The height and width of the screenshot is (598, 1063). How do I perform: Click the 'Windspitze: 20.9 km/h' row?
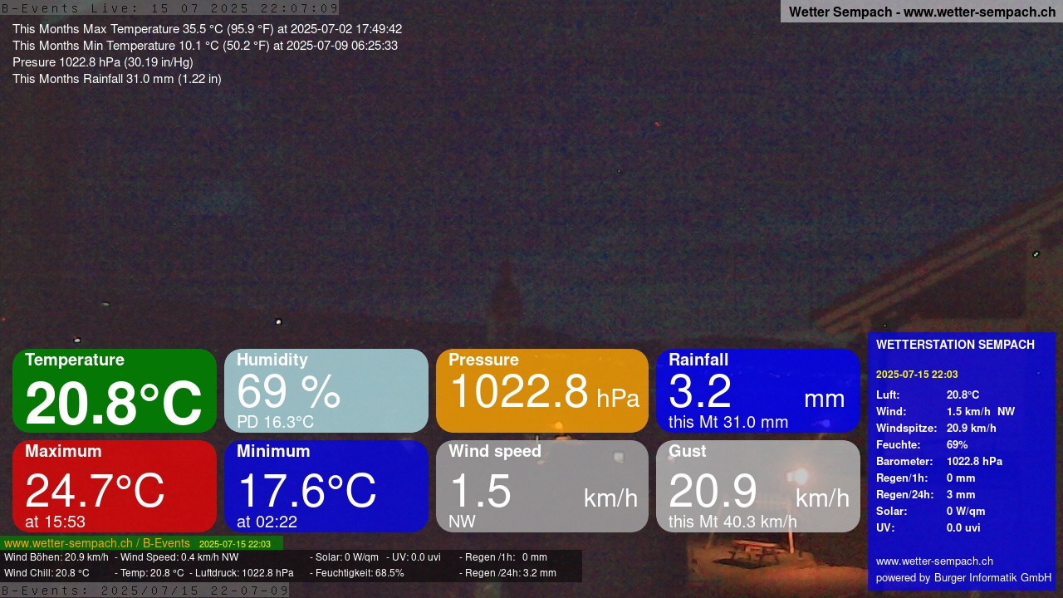(x=936, y=429)
